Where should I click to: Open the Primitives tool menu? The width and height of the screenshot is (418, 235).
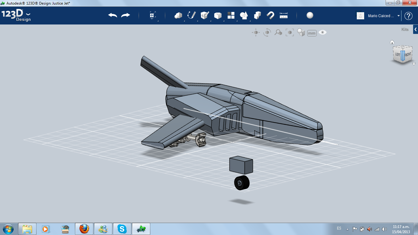pyautogui.click(x=178, y=15)
